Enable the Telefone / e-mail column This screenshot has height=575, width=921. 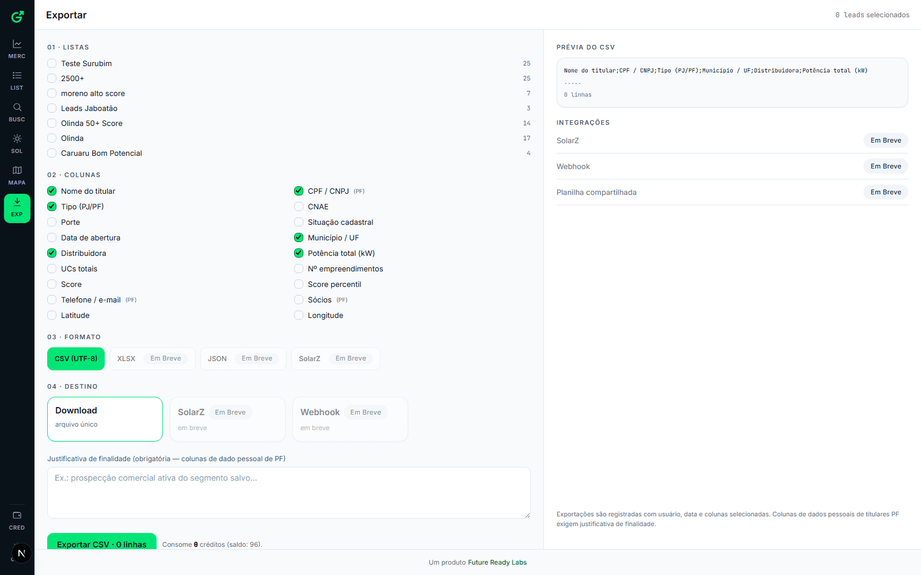pos(52,300)
